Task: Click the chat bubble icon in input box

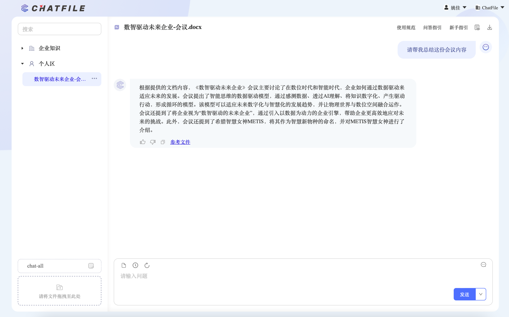Action: (x=483, y=265)
